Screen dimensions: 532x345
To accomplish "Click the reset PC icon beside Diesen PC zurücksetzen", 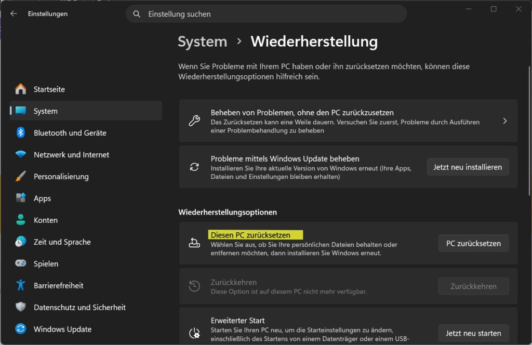I will tap(194, 243).
